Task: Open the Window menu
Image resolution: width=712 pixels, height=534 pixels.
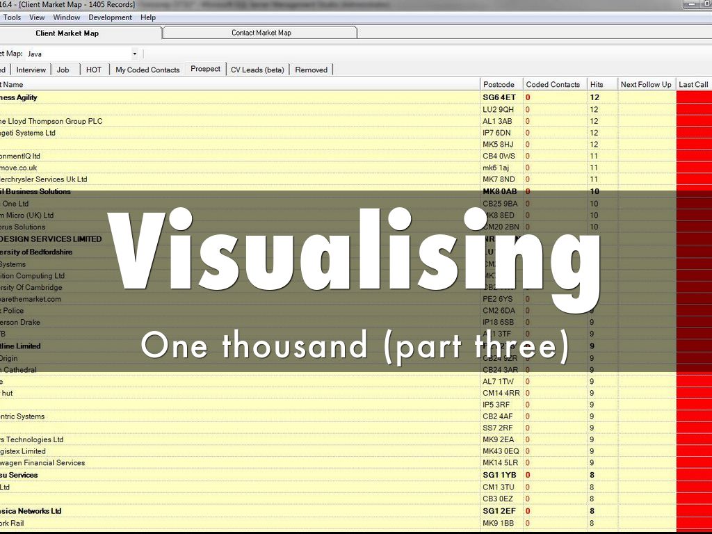Action: pos(67,17)
